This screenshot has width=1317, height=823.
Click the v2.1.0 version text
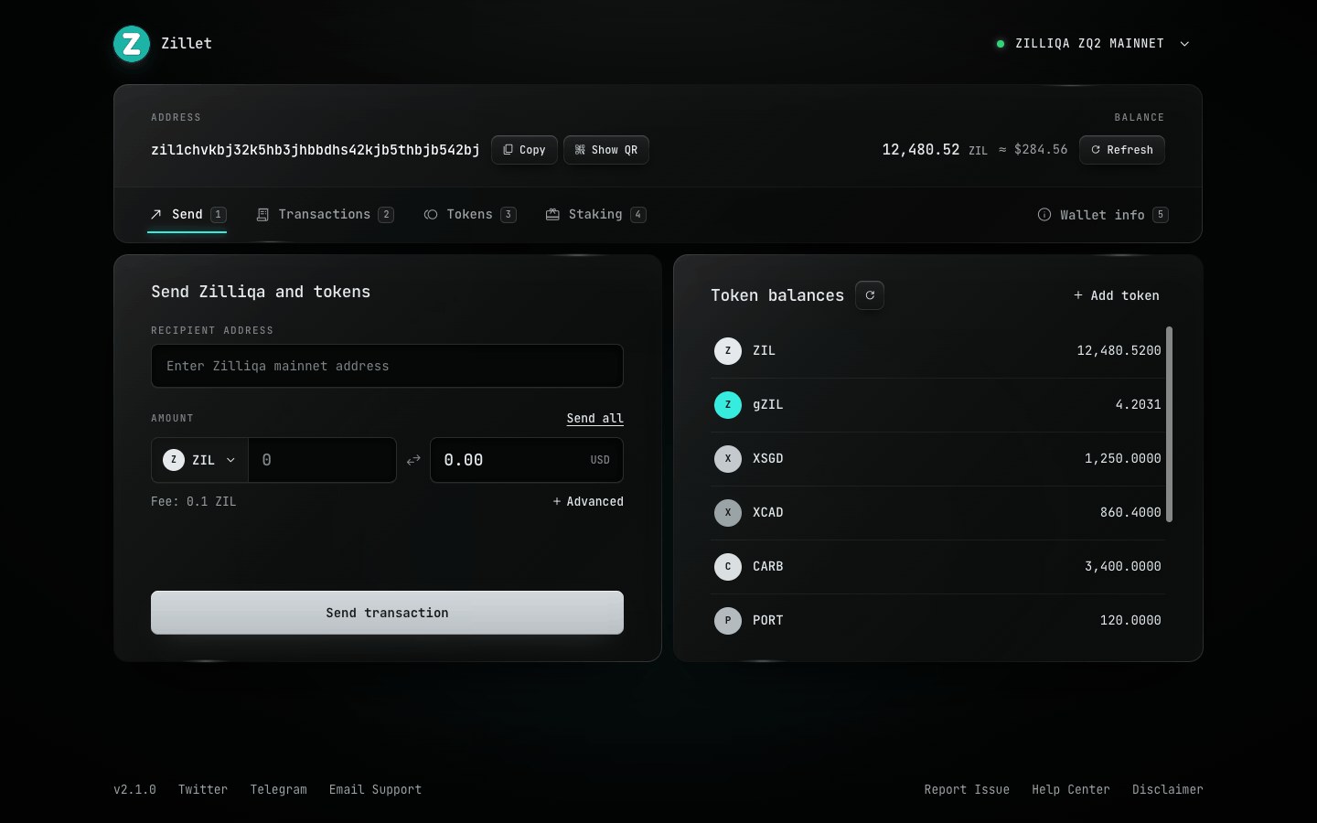pyautogui.click(x=134, y=789)
